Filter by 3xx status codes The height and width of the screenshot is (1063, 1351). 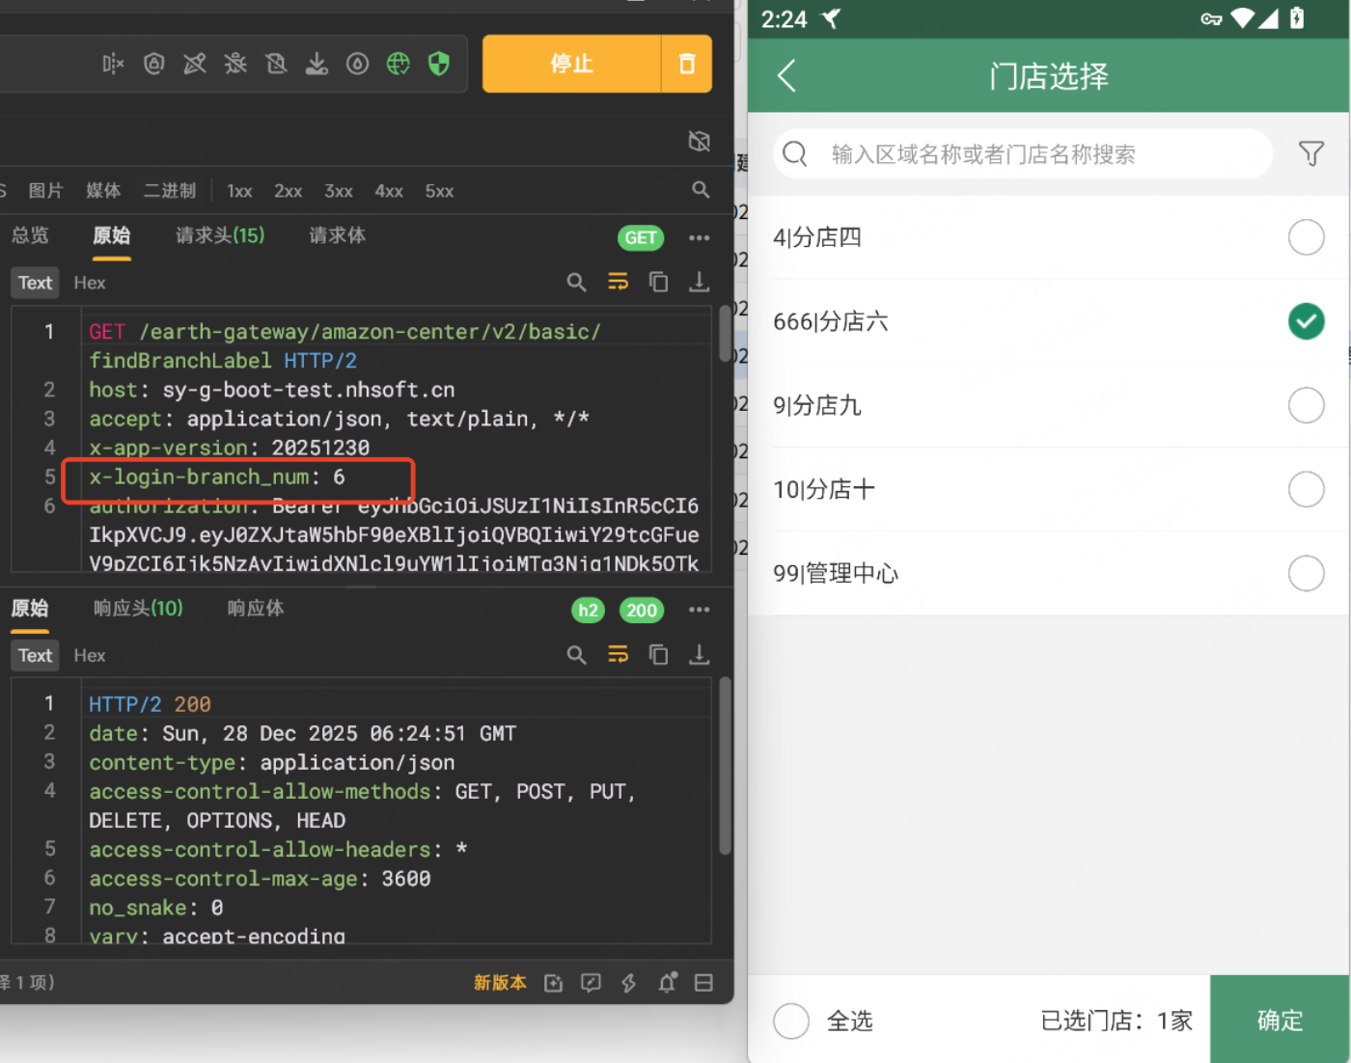338,191
